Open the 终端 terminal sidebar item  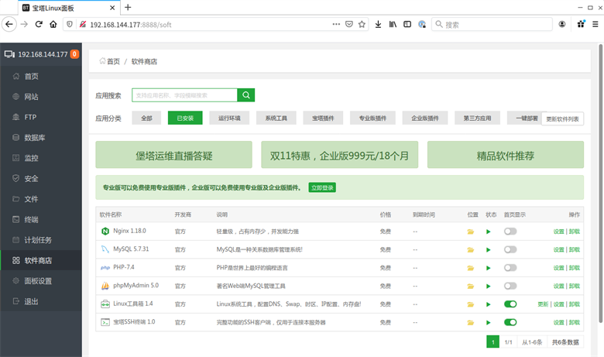coord(41,219)
